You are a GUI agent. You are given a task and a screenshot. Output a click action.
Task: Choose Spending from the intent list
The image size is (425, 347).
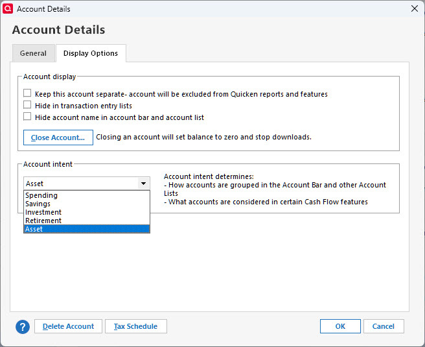(41, 195)
